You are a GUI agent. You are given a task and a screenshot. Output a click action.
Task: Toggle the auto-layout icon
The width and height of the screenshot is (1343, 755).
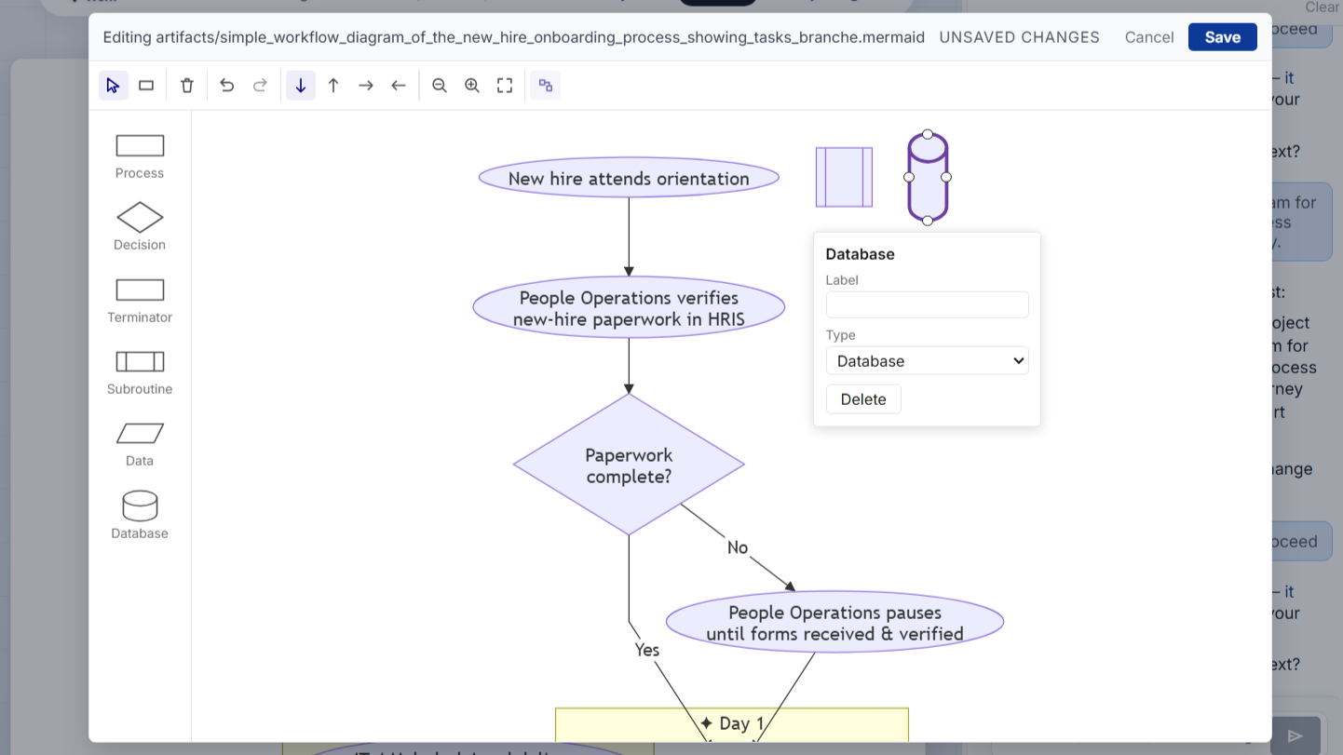pos(546,86)
